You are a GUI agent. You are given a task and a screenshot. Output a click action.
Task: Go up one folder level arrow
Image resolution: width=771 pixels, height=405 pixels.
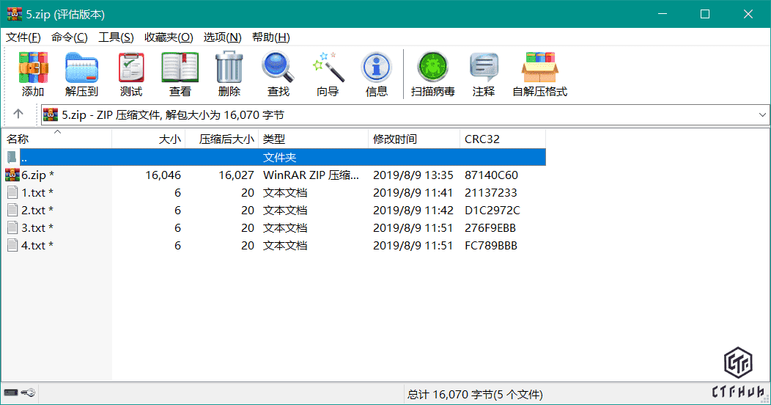tap(18, 114)
